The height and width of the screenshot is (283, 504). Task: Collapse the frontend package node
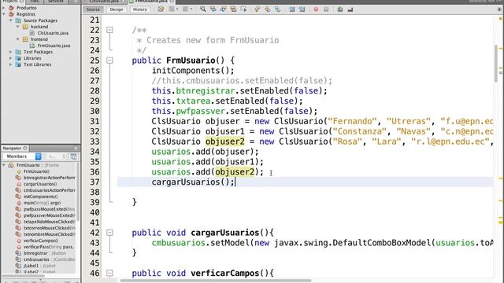[x=17, y=39]
